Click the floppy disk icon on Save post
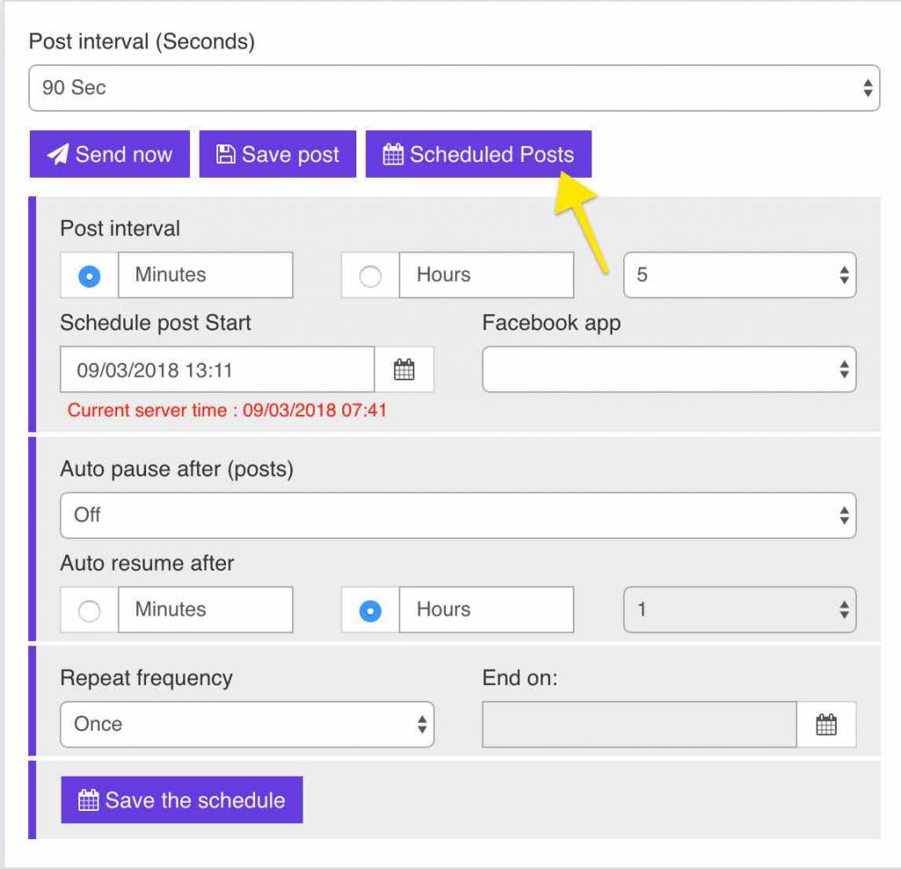The width and height of the screenshot is (901, 869). 224,154
